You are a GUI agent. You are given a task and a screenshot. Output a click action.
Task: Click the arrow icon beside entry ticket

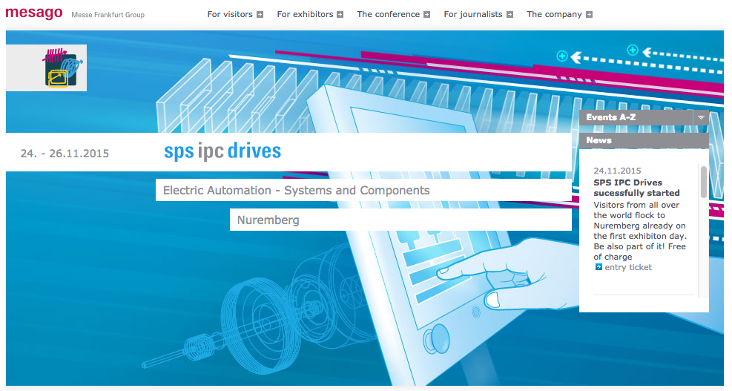tap(599, 267)
